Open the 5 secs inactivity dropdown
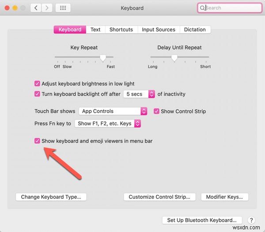 click(139, 94)
